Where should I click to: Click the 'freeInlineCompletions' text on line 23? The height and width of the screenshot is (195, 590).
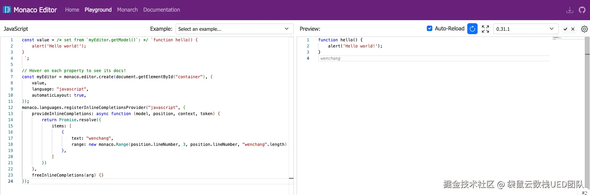pyautogui.click(x=58, y=175)
